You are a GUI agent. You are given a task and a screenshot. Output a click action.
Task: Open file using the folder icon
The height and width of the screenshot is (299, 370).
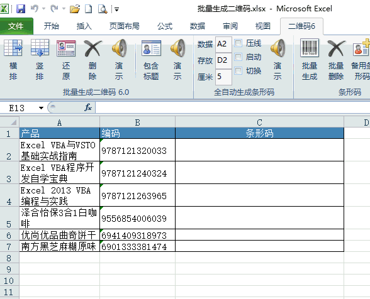[75, 9]
